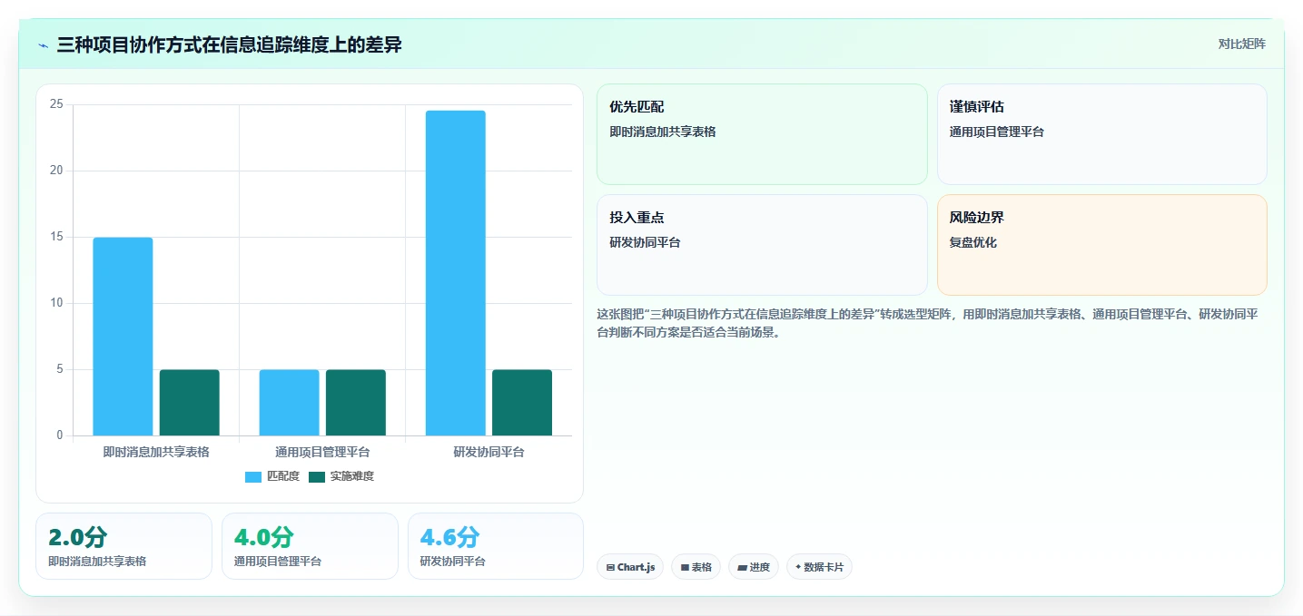Open the 风险边界 matrix card
This screenshot has height=616, width=1303.
pyautogui.click(x=1101, y=245)
